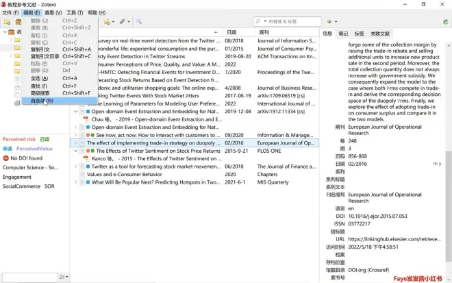
Task: Choose 复制引文 from the Edit menu
Action: point(60,49)
